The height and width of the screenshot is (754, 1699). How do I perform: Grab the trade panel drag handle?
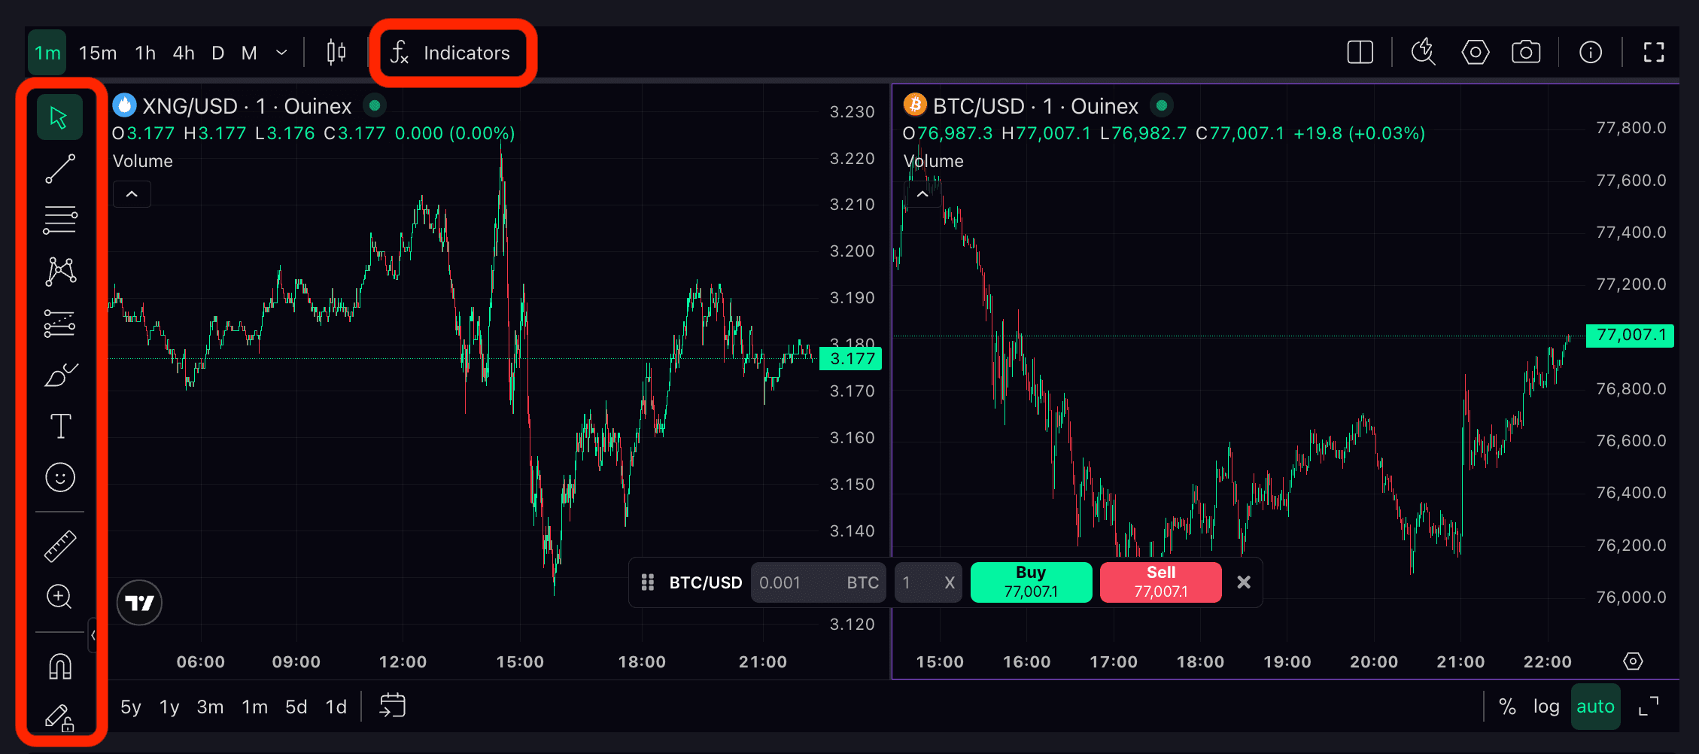click(647, 582)
